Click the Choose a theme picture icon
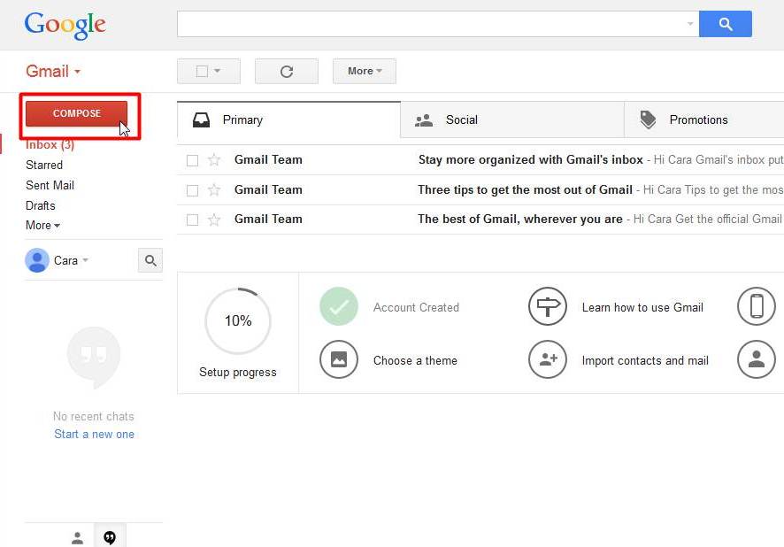This screenshot has height=547, width=784. click(x=339, y=359)
